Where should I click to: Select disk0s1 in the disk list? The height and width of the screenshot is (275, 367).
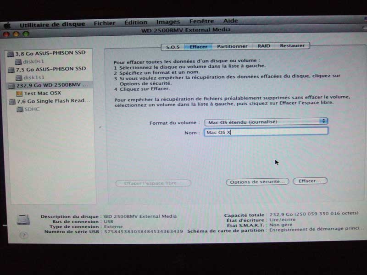[50, 62]
